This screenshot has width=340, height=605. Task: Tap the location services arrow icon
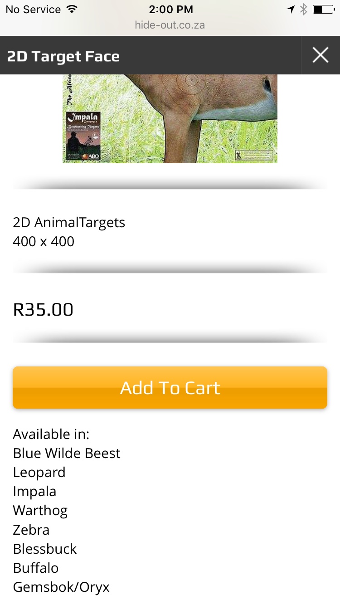coord(291,10)
